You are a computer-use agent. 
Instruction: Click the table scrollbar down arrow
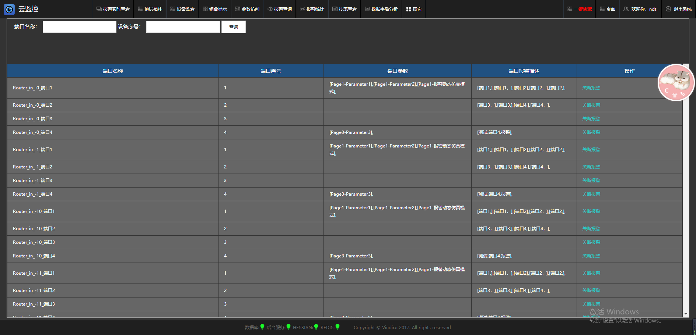pyautogui.click(x=686, y=314)
